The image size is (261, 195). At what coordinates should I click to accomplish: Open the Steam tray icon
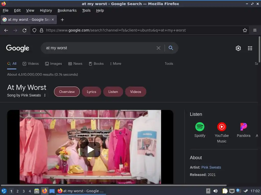pyautogui.click(x=246, y=191)
